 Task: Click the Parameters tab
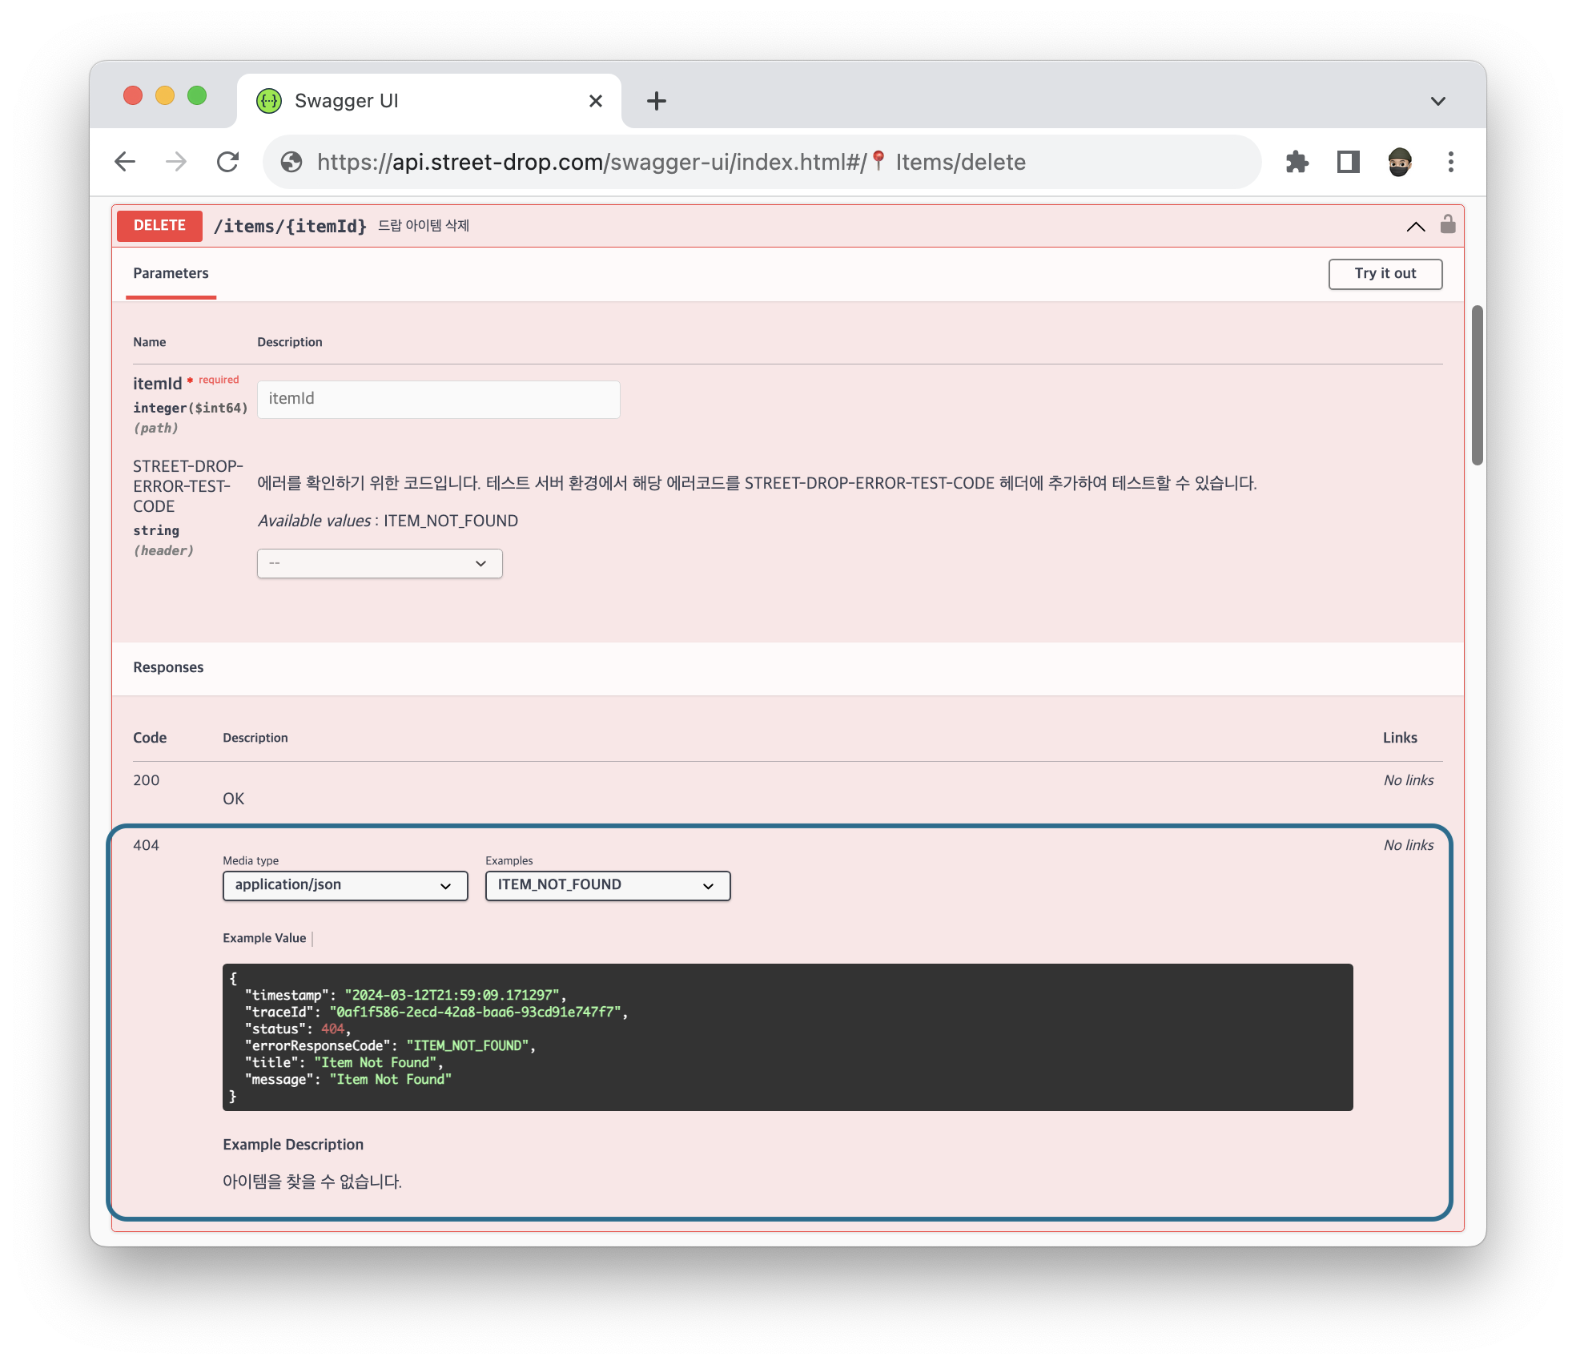(x=171, y=272)
